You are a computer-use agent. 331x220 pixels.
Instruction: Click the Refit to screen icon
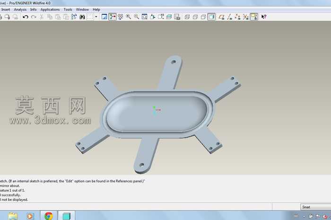click(x=145, y=17)
